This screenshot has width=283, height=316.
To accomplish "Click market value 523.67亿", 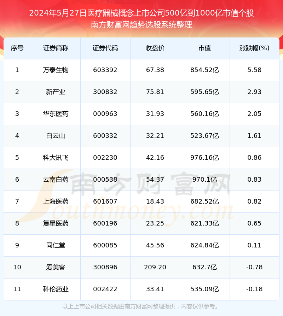I will 205,136.
